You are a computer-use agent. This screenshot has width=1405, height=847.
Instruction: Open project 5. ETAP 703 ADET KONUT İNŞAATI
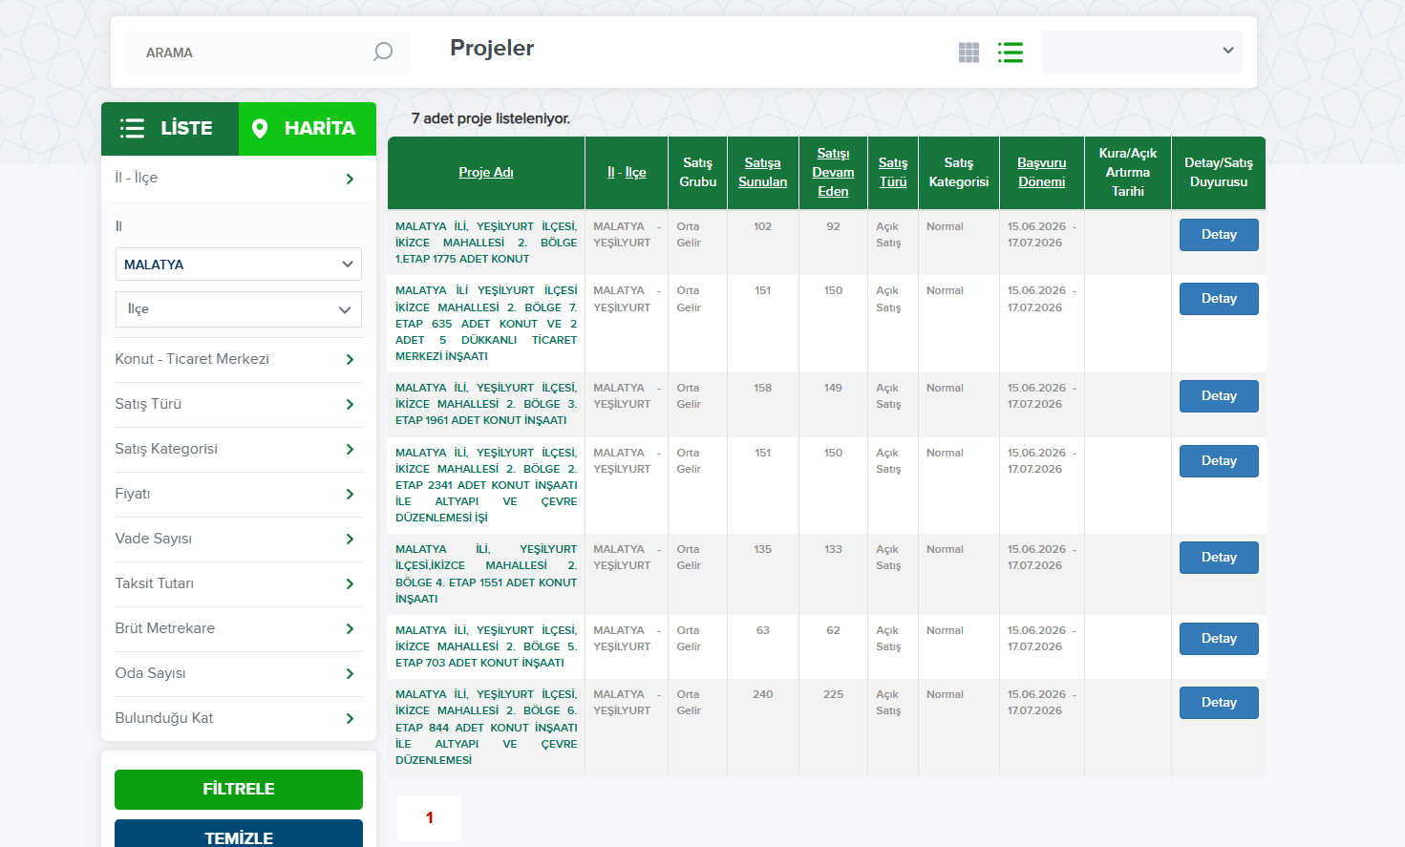486,646
